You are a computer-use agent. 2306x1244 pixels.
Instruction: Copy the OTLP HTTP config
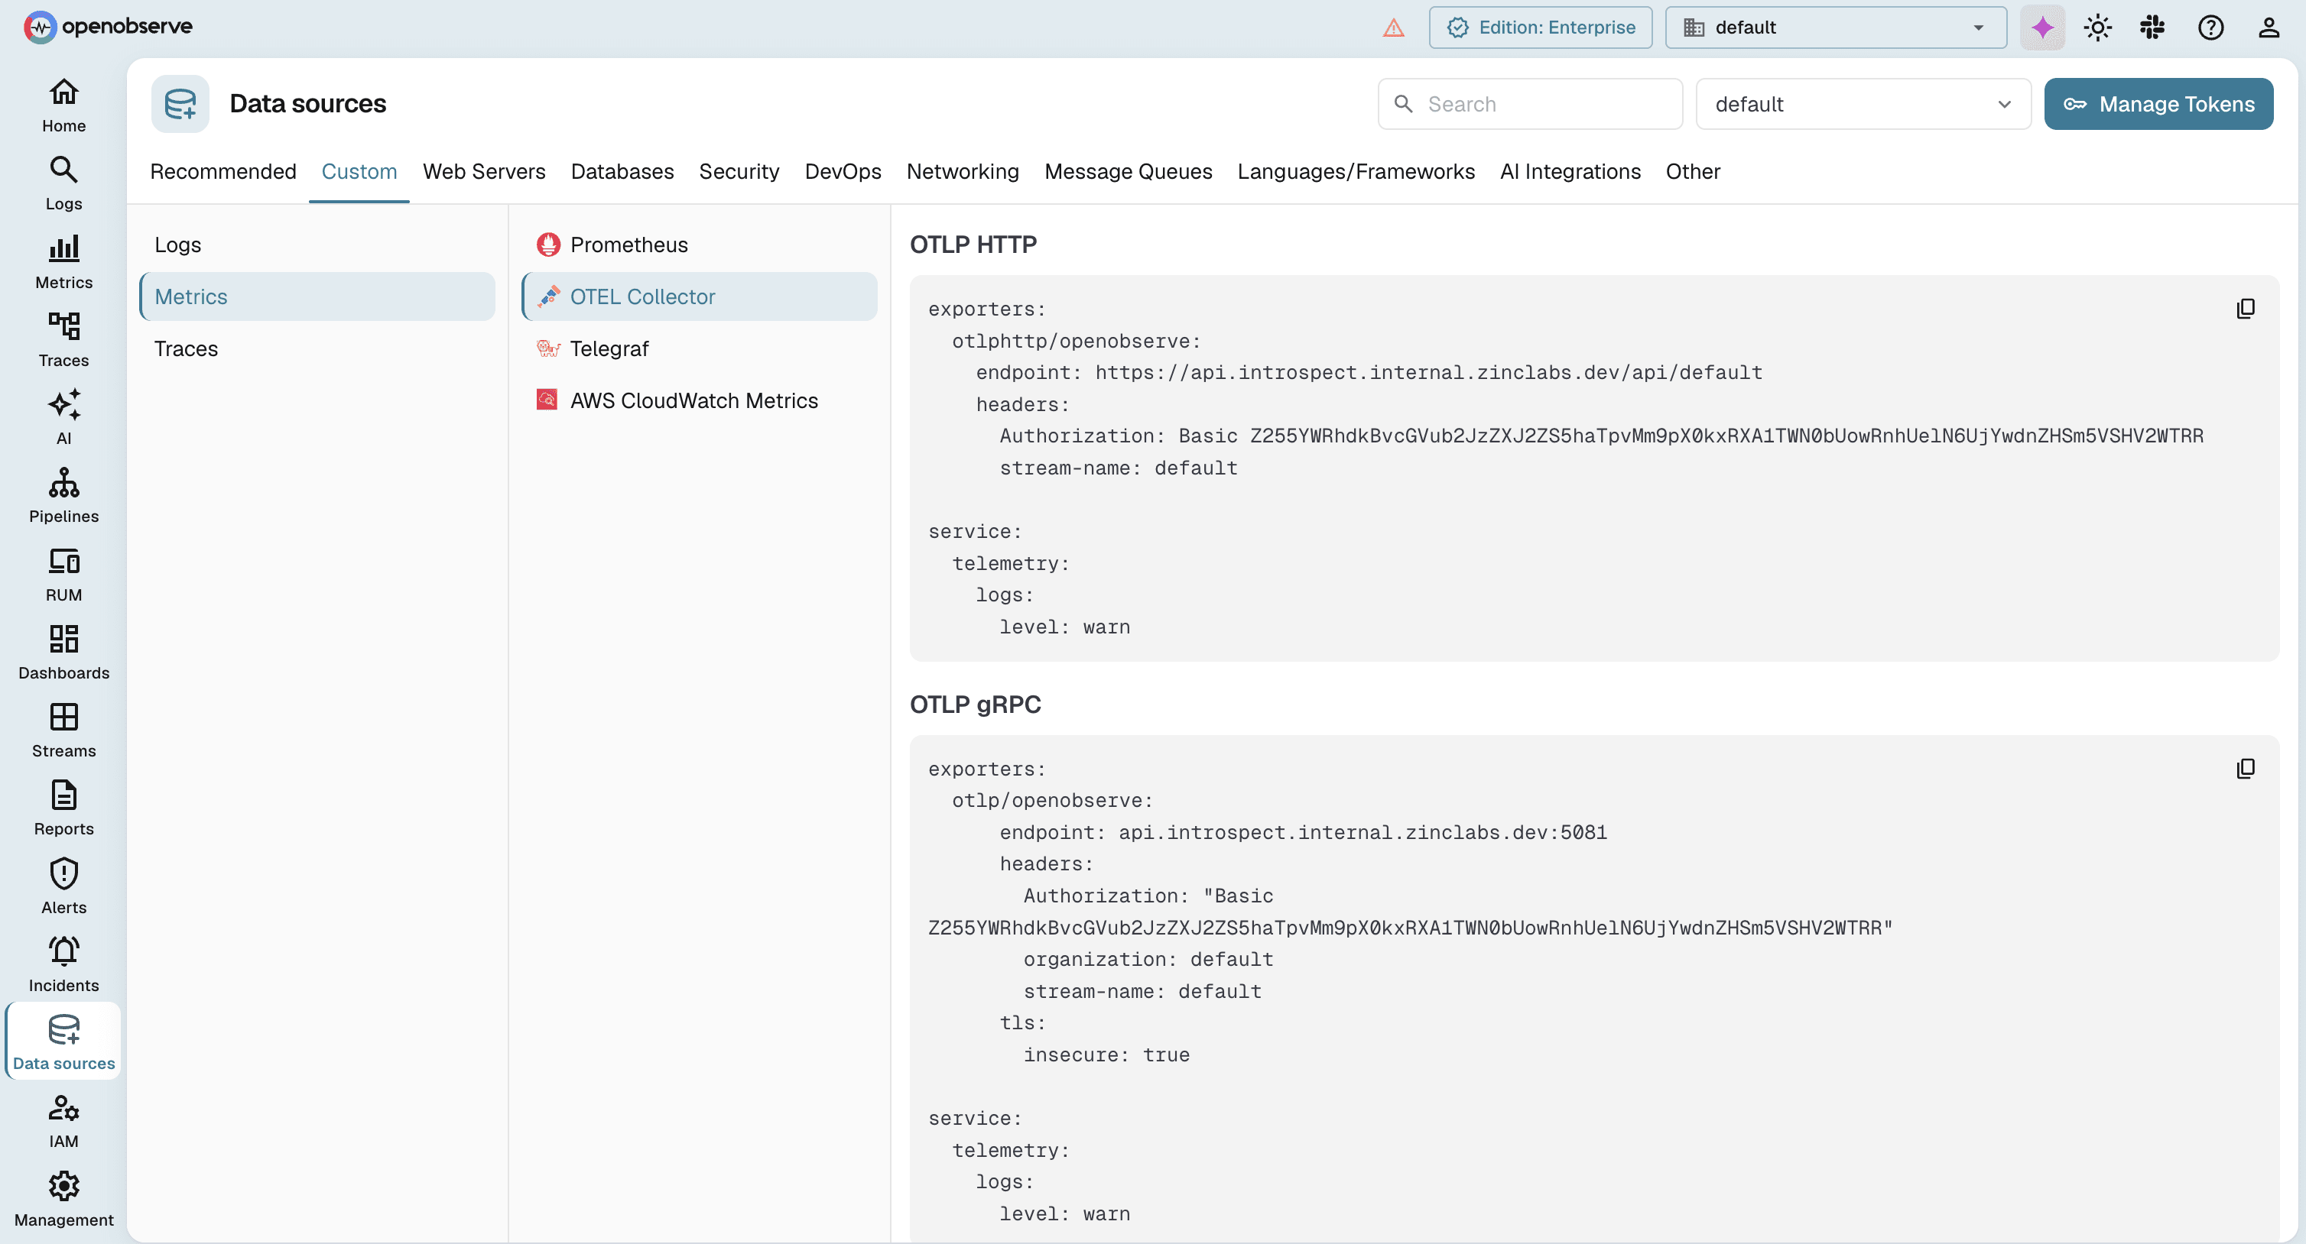[2245, 309]
